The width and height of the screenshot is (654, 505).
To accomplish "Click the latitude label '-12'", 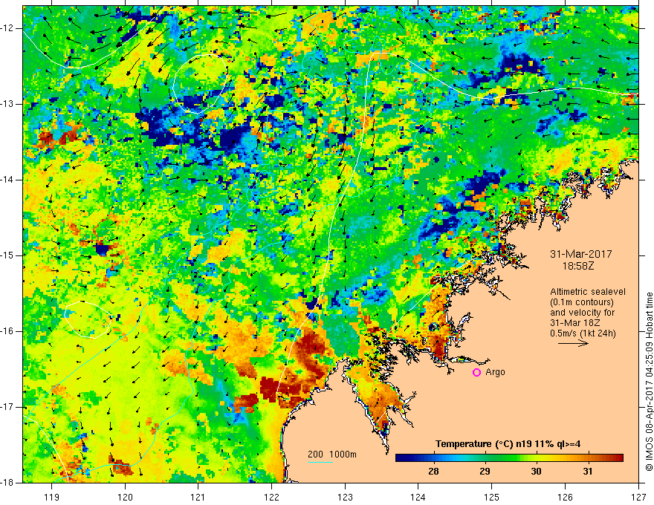I will (8, 28).
